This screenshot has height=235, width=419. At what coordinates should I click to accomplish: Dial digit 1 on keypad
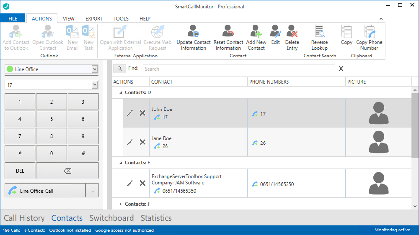tap(20, 102)
